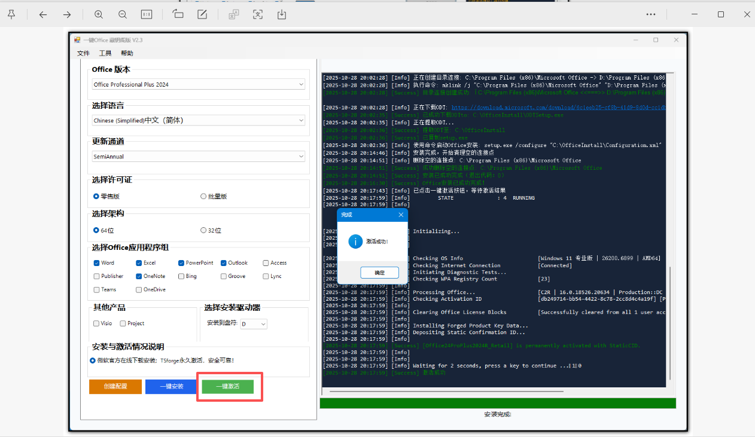Open the 安装到盘符 drive D dropdown
Viewport: 755px width, 437px height.
254,324
